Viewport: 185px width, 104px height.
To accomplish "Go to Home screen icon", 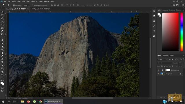I will pyautogui.click(x=3, y=5).
